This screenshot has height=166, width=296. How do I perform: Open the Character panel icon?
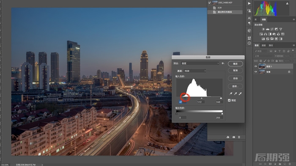pos(249,18)
